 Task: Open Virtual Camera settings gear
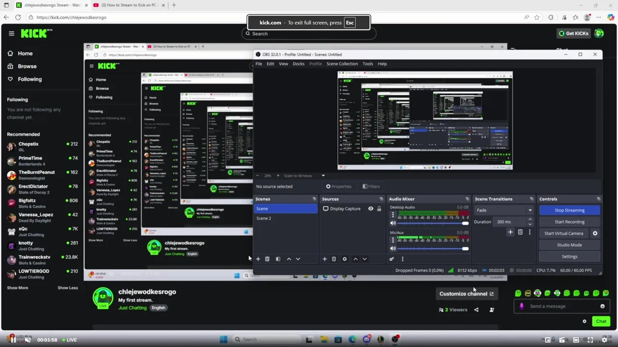point(595,233)
